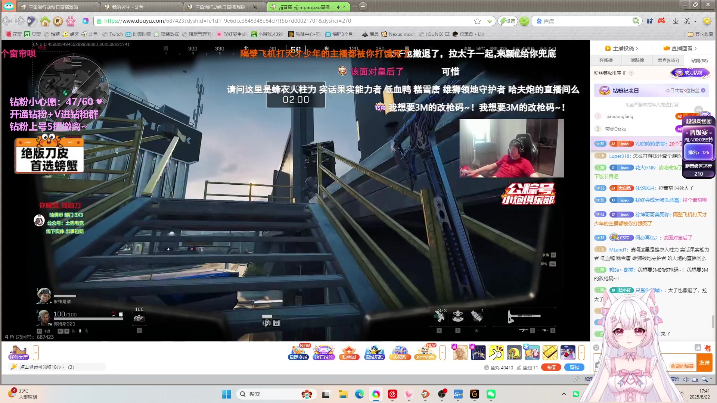Open WeChat from the Windows taskbar

click(491, 394)
